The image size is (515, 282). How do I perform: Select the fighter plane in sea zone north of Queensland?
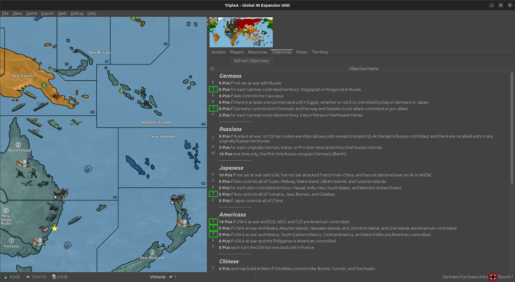[76, 123]
